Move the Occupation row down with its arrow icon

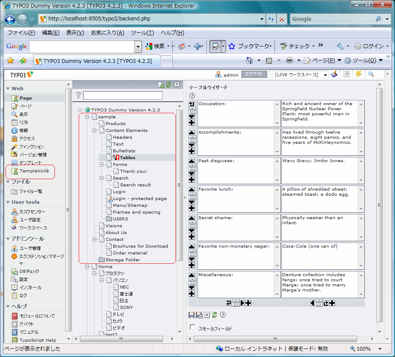pos(192,117)
